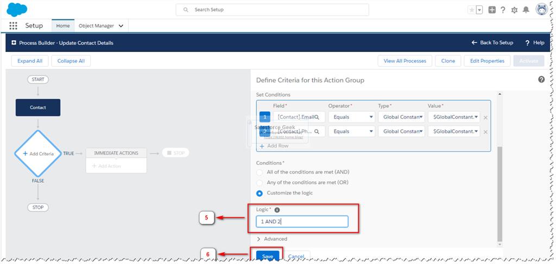Image resolution: width=556 pixels, height=264 pixels.
Task: Open the Object Manager tab
Action: [x=96, y=26]
